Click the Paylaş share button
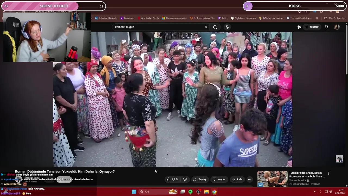The width and height of the screenshot is (348, 196). (200, 179)
